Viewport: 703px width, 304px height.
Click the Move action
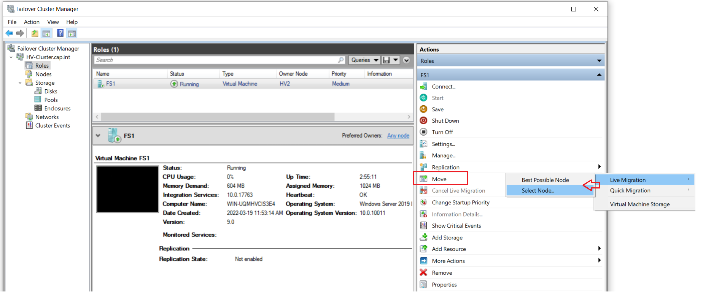(x=440, y=179)
